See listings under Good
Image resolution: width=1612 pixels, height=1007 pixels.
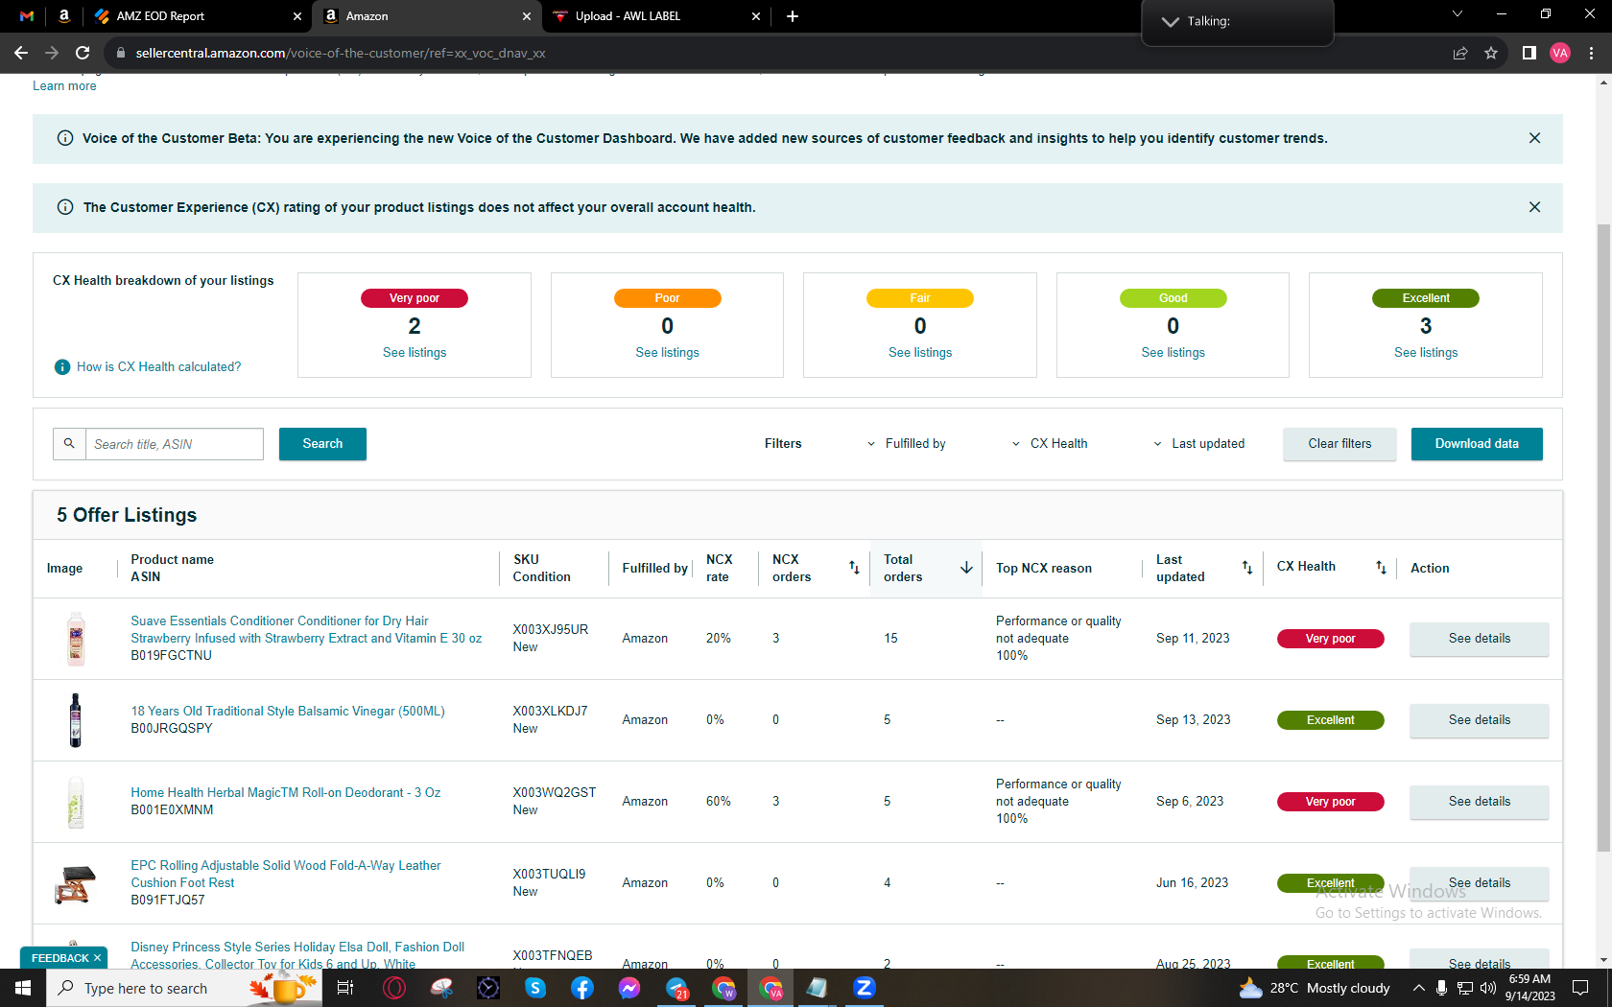coord(1173,353)
